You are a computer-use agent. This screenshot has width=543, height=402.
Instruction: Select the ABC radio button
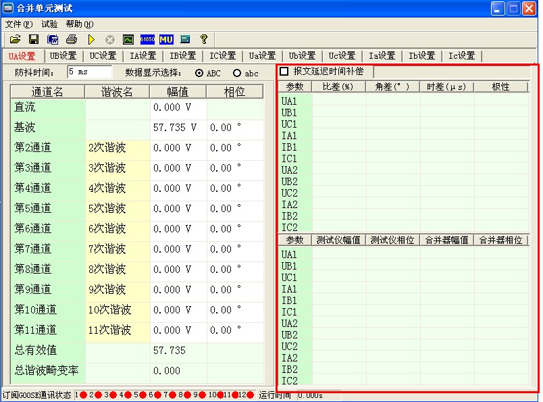[199, 73]
